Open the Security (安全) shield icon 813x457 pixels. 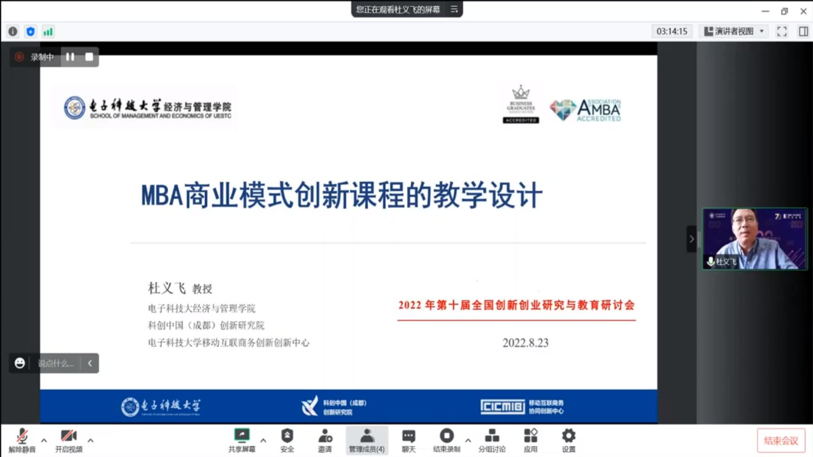click(x=287, y=440)
